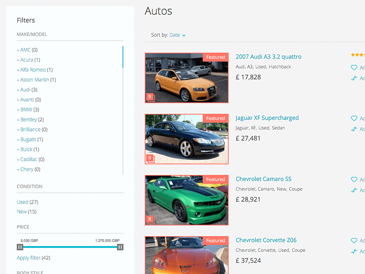This screenshot has height=274, width=365.
Task: Click the heart icon for Chevrolet Corvette Z06
Action: [354, 241]
